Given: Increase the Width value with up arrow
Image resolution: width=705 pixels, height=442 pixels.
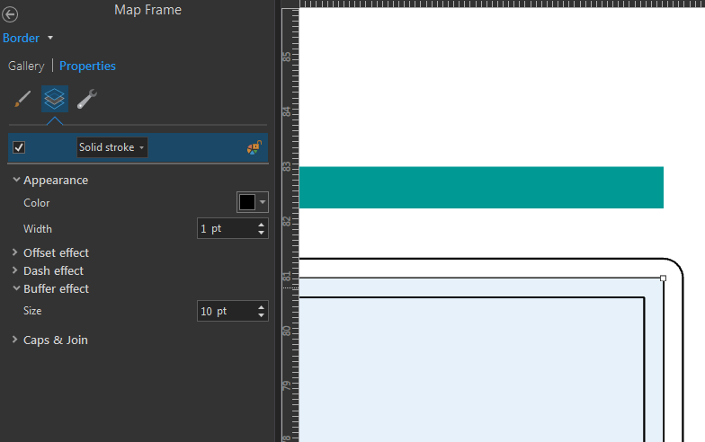Looking at the screenshot, I should click(261, 225).
